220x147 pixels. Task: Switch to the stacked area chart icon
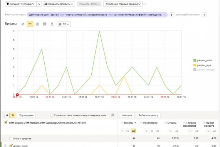point(38,24)
